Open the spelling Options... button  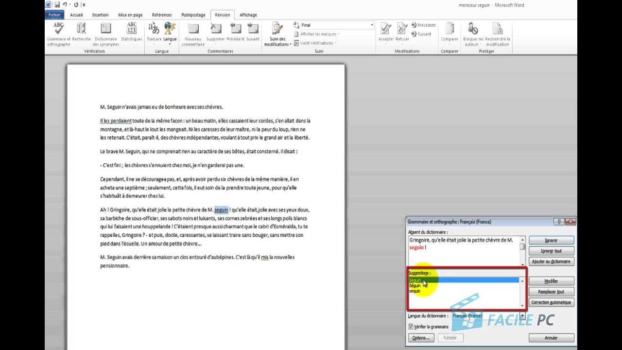(420, 338)
